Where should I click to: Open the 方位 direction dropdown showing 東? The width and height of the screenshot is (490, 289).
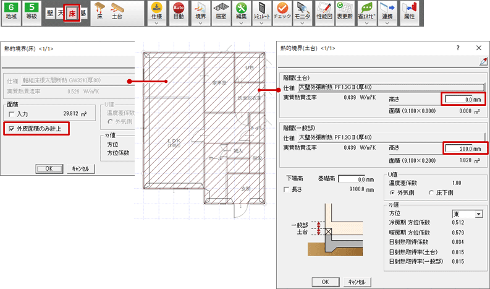point(467,214)
